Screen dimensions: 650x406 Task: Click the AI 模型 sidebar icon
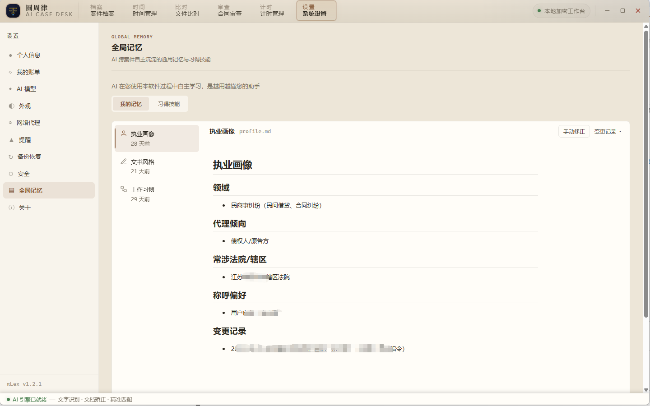(x=10, y=89)
